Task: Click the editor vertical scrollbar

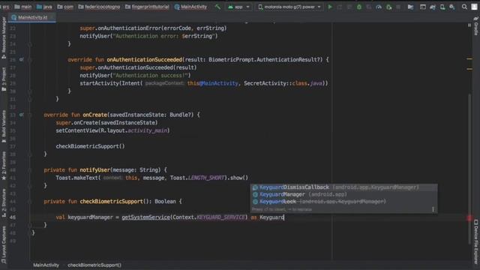Action: point(469,168)
